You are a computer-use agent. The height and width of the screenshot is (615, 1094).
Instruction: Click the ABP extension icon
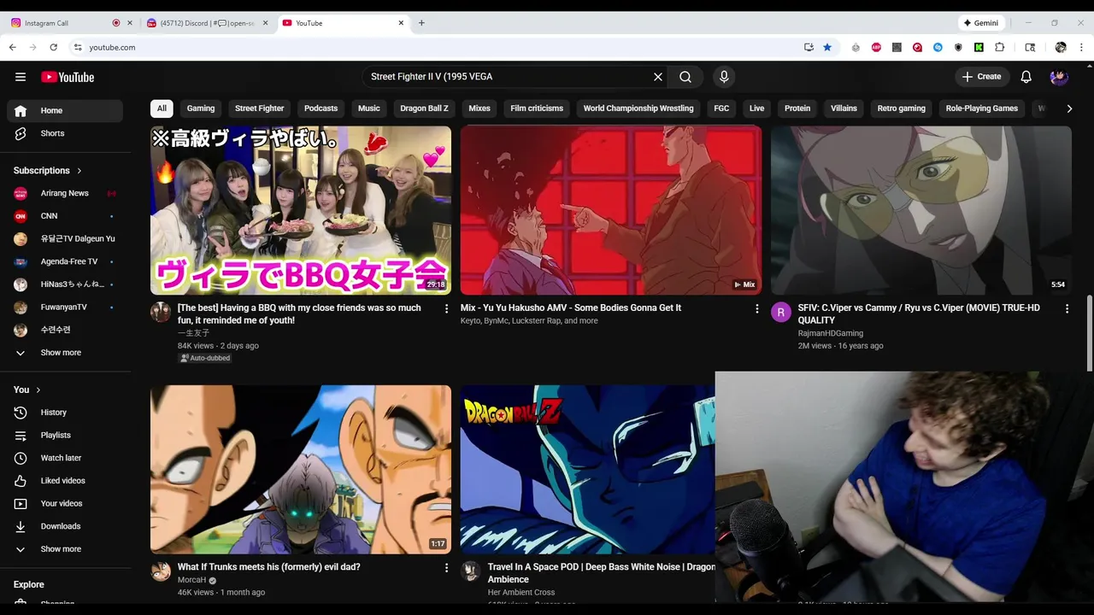[x=876, y=47]
